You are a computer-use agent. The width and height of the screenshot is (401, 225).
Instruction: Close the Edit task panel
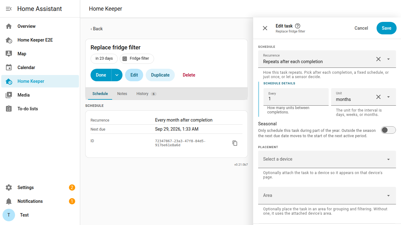click(x=265, y=28)
